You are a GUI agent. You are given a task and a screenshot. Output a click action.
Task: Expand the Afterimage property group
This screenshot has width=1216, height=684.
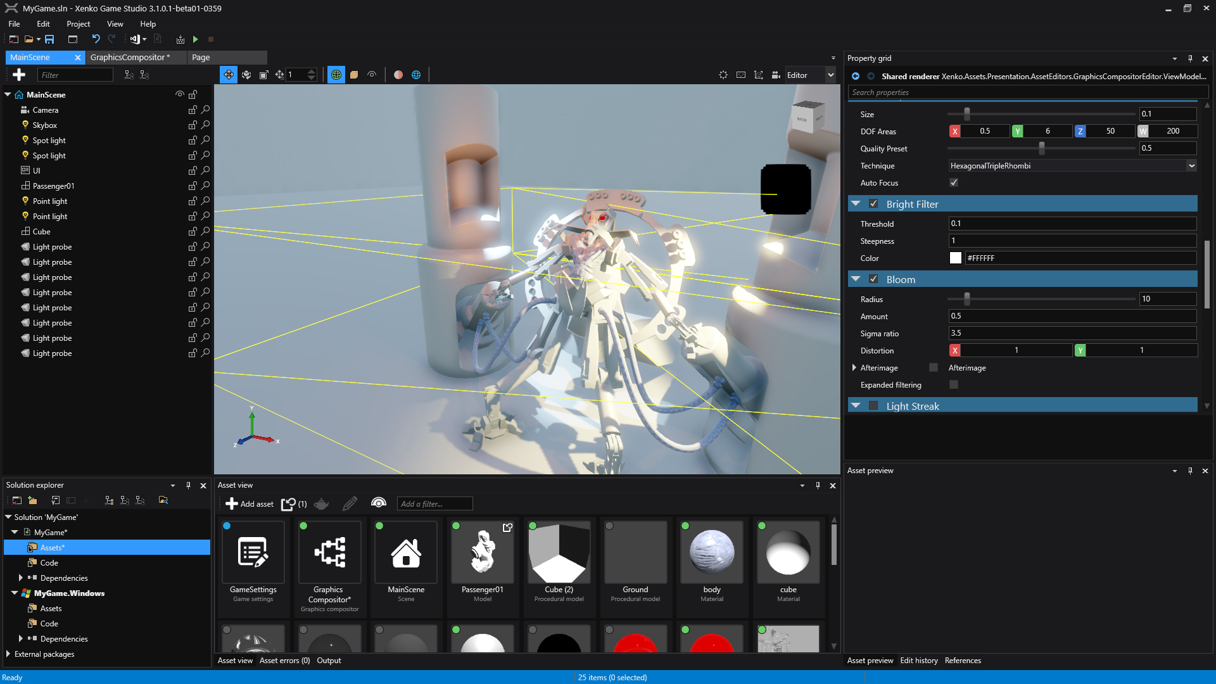(854, 367)
